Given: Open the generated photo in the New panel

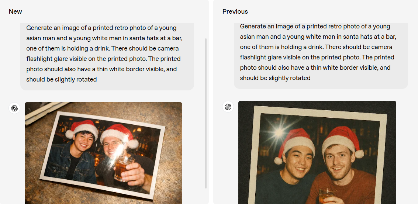Looking at the screenshot, I should (x=103, y=153).
